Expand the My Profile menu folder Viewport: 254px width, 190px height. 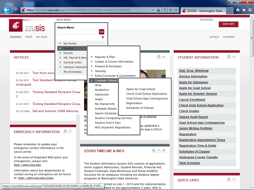tap(70, 44)
